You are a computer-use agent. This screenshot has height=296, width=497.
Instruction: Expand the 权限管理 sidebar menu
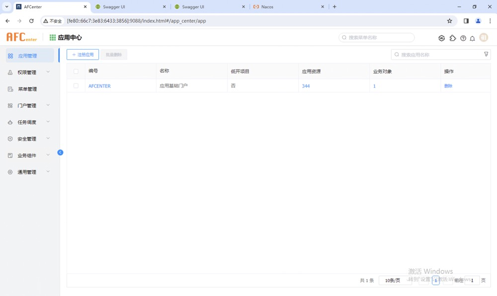coord(29,73)
